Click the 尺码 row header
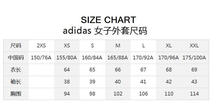This screenshot has width=212, height=103. pyautogui.click(x=16, y=45)
